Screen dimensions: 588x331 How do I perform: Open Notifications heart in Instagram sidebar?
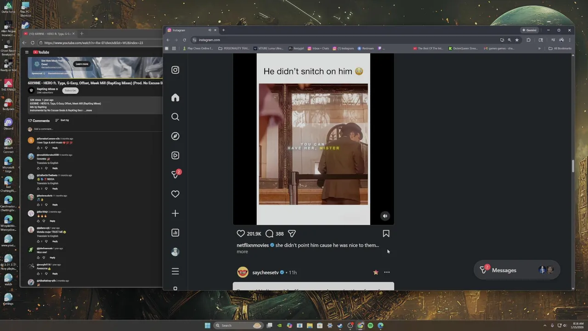point(175,194)
